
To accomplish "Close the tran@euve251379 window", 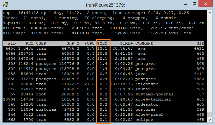I will (x=206, y=4).
